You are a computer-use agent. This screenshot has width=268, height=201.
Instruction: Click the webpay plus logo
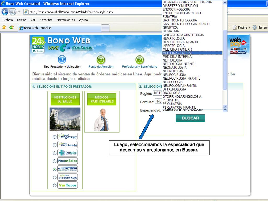[238, 42]
